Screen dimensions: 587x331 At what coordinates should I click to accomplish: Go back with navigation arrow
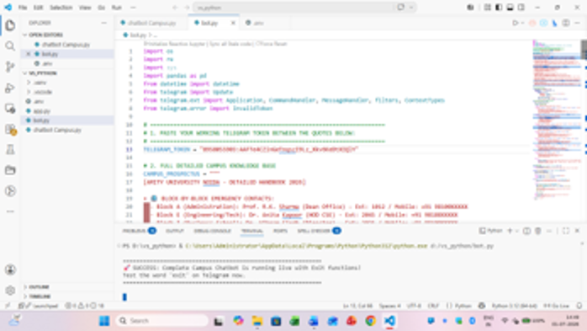point(175,7)
